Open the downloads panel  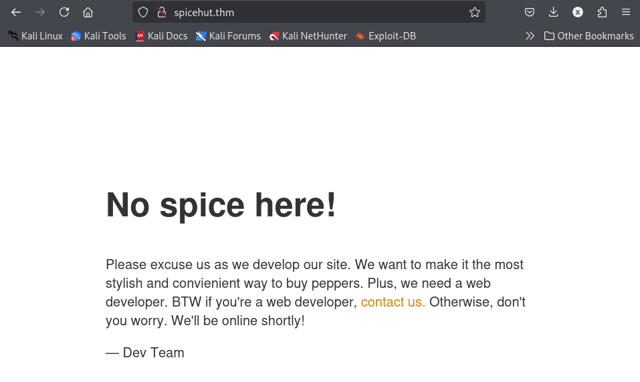click(x=554, y=12)
